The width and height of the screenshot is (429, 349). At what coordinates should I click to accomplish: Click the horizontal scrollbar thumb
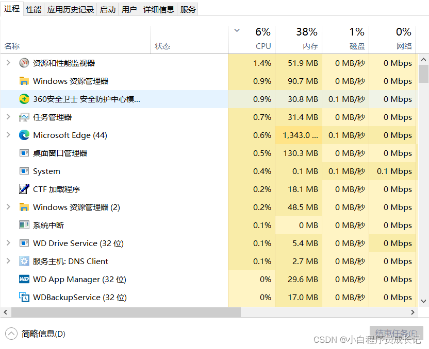pyautogui.click(x=126, y=312)
